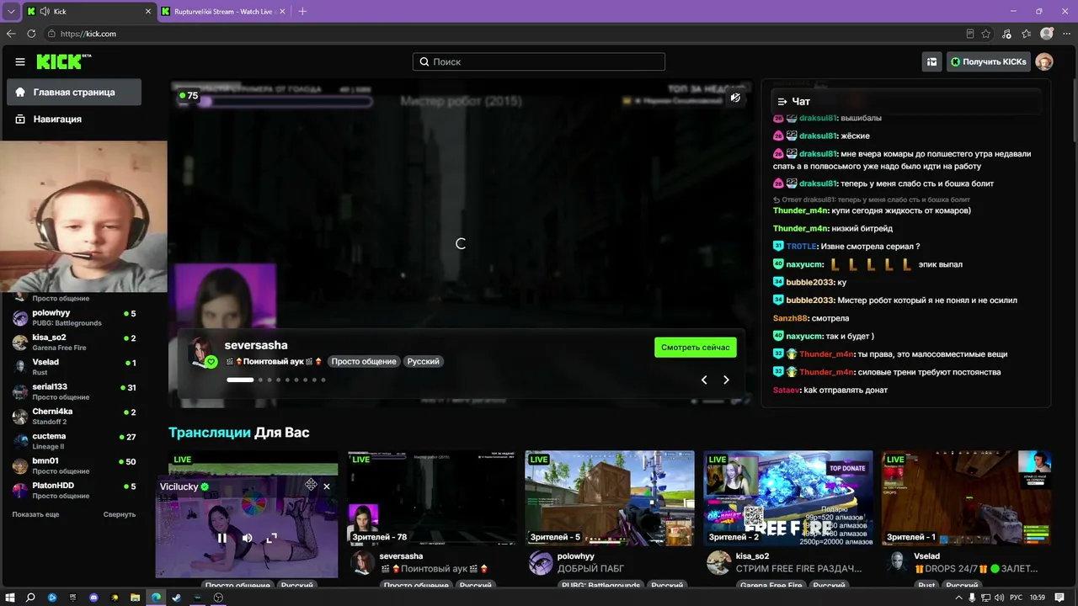The height and width of the screenshot is (606, 1078).
Task: Click seversasha avatar on featured banner
Action: [x=202, y=353]
